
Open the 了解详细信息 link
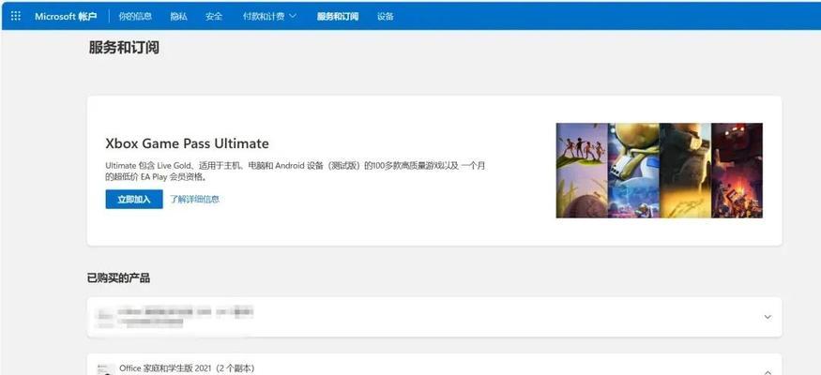(195, 200)
